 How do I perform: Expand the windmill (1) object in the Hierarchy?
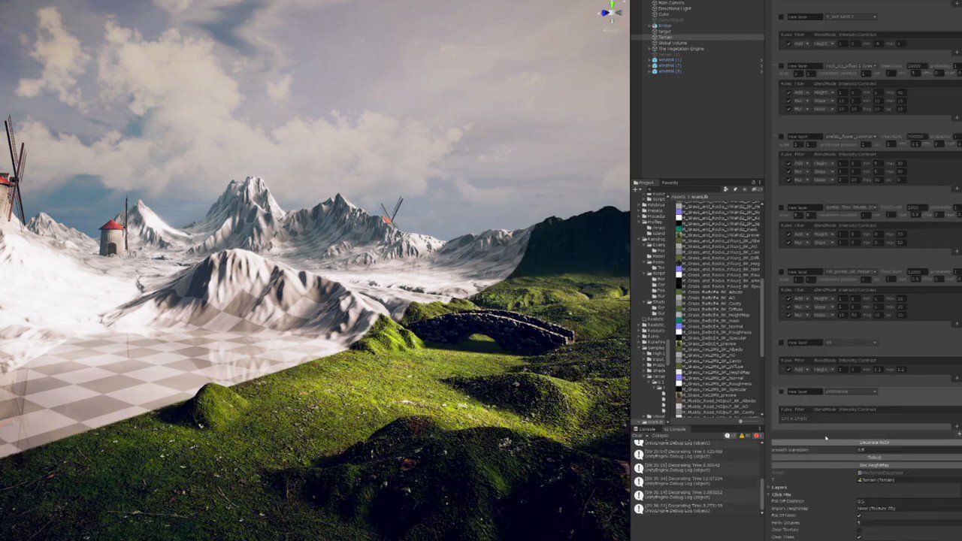[x=649, y=59]
